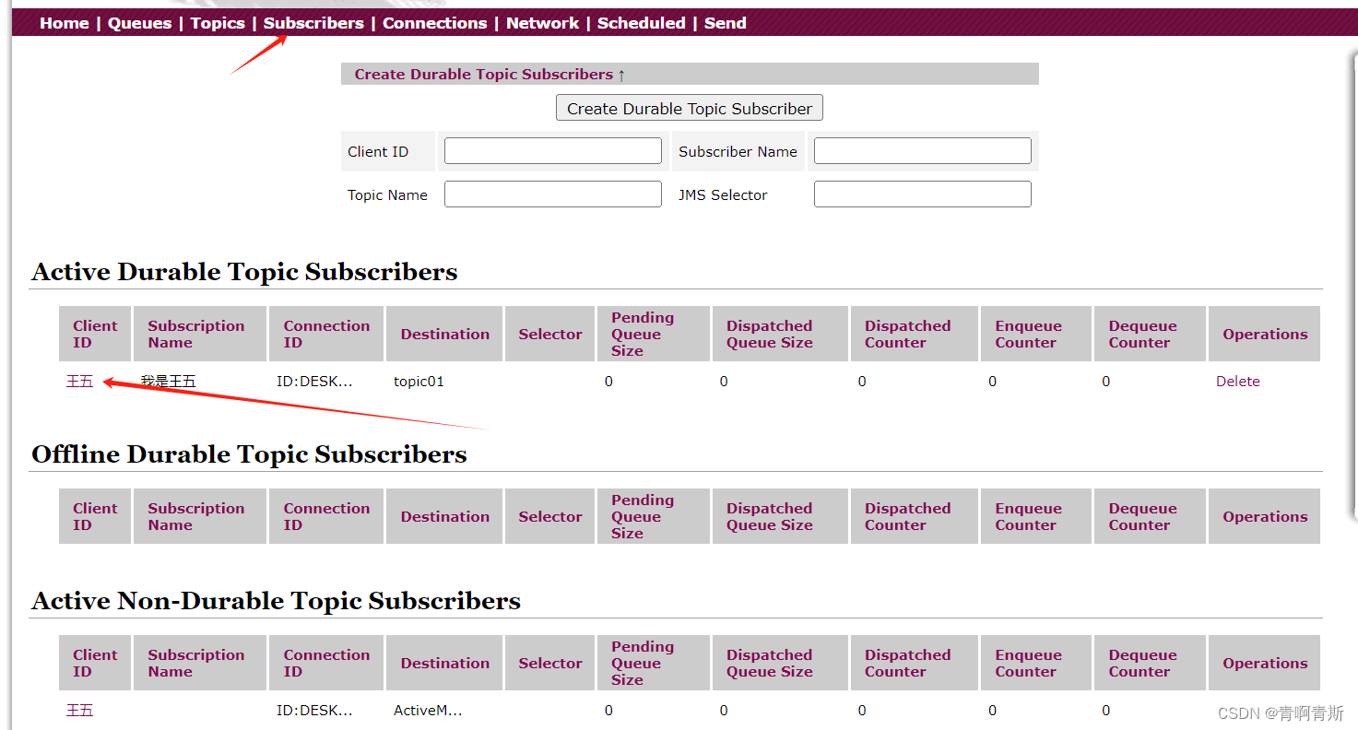Click connection ID in the topic01 row
Viewport: 1358px width, 730px height.
tap(314, 382)
